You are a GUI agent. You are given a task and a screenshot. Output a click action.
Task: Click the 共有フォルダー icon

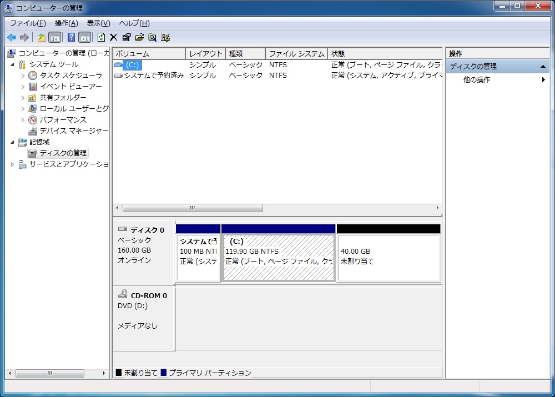(33, 98)
